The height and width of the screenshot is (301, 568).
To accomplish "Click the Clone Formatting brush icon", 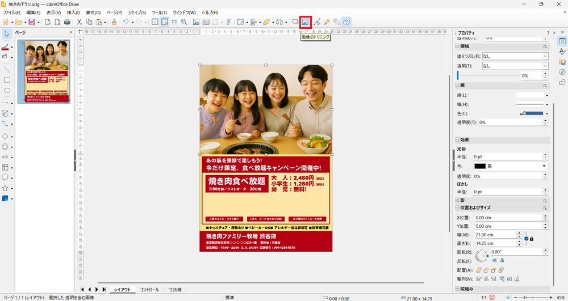I will (114, 22).
